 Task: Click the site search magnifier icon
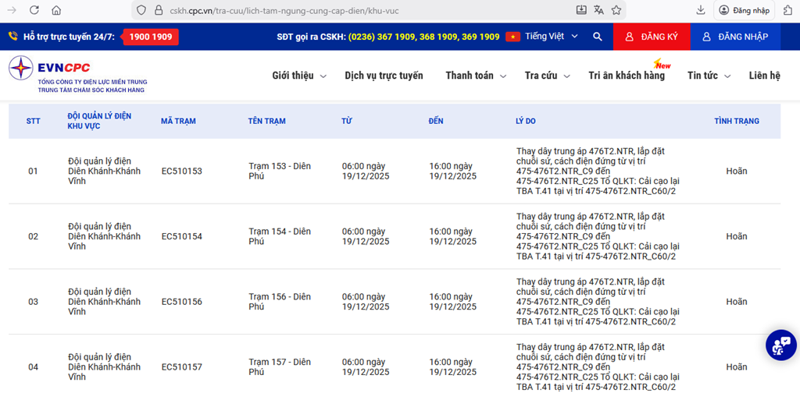(x=598, y=37)
